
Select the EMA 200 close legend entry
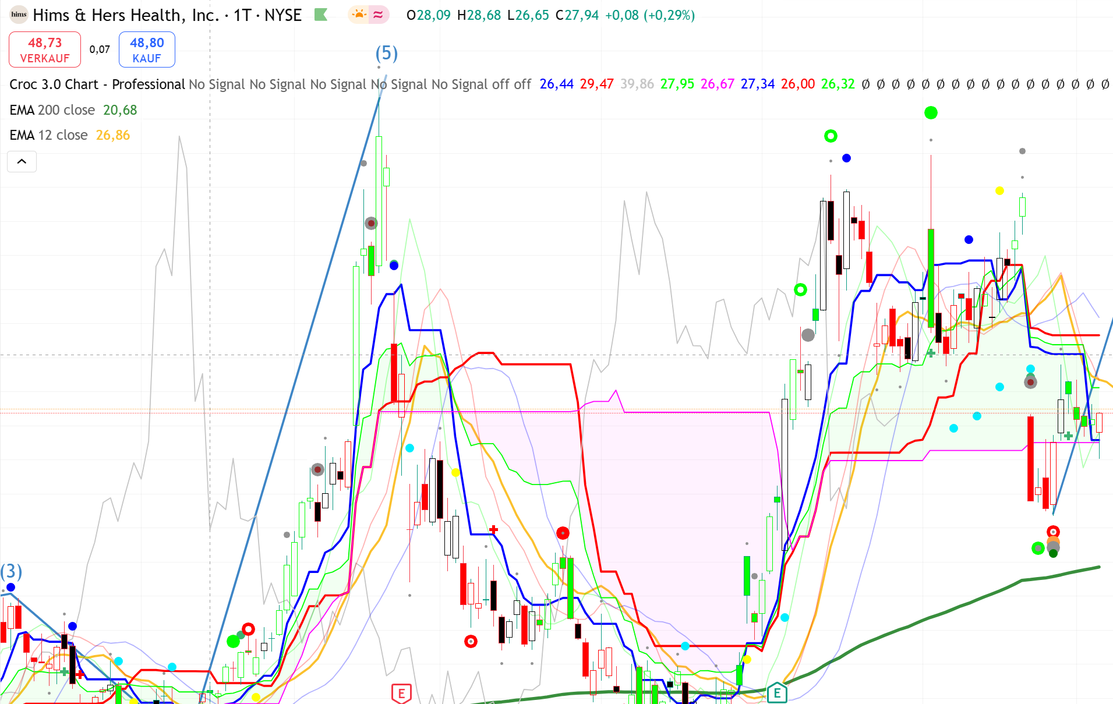click(52, 110)
